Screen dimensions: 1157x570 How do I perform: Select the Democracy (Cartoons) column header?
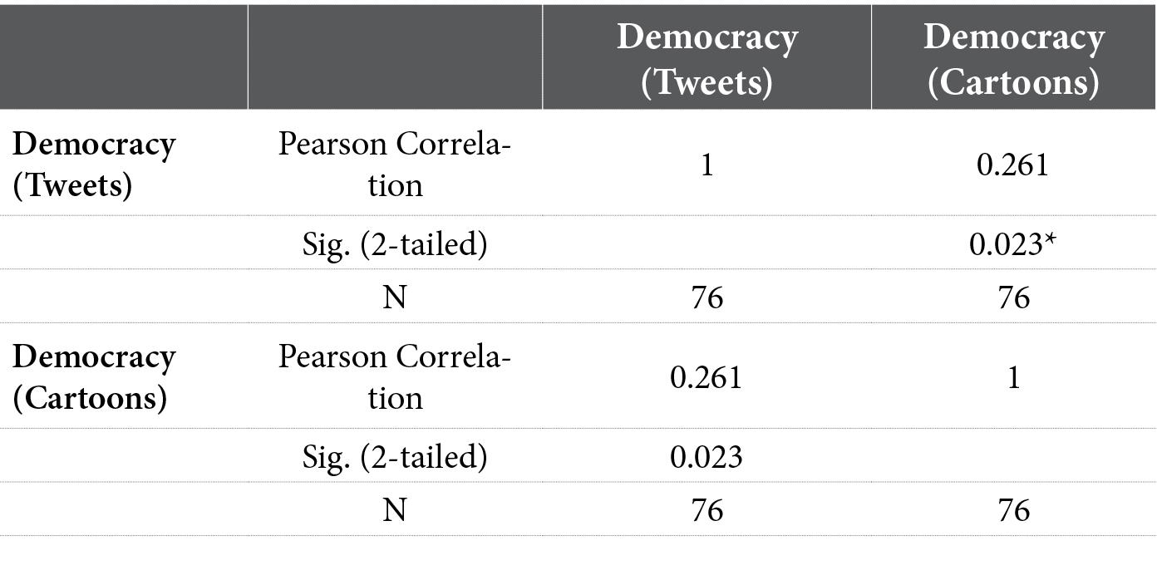click(x=1013, y=60)
